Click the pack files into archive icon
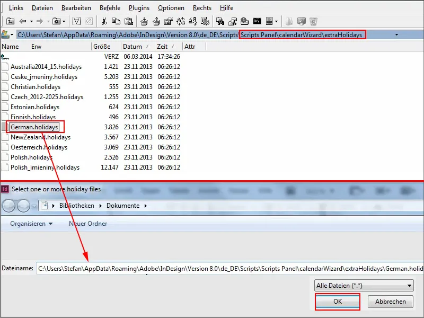The height and width of the screenshot is (318, 424). (144, 21)
